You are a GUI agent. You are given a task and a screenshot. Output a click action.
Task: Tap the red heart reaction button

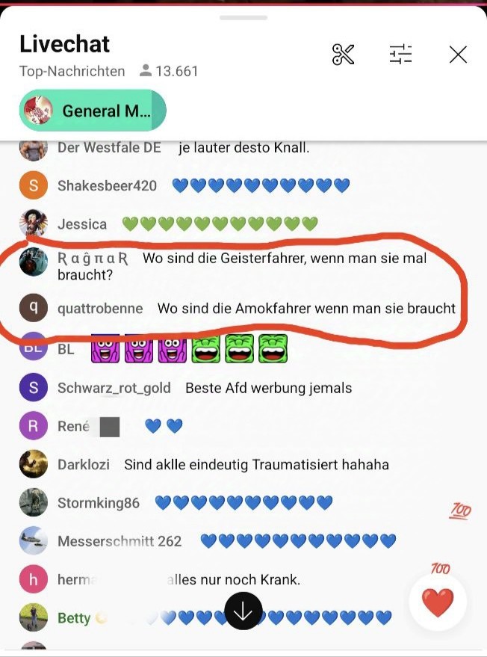click(x=438, y=602)
